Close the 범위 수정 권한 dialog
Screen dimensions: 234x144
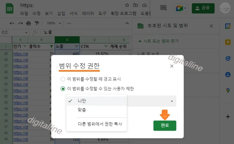(172, 66)
